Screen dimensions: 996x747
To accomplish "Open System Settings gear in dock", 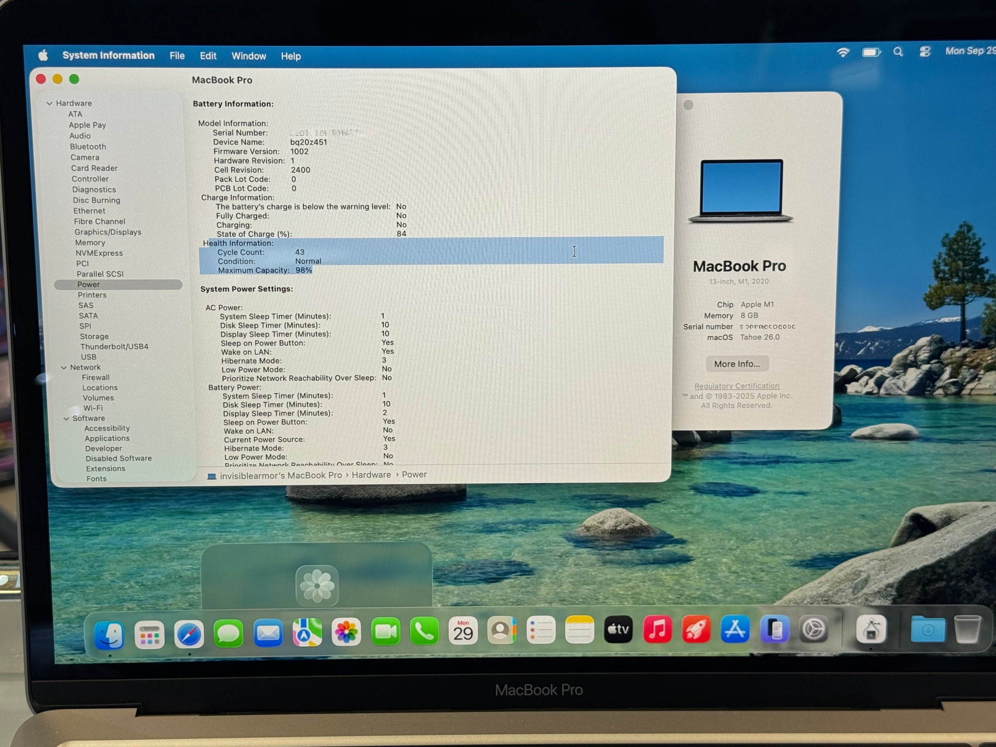I will [x=813, y=630].
